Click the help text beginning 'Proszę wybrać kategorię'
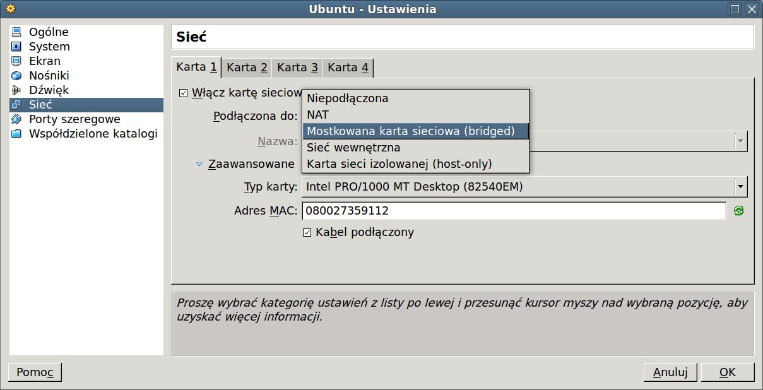Viewport: 763px width, 390px height. [462, 310]
